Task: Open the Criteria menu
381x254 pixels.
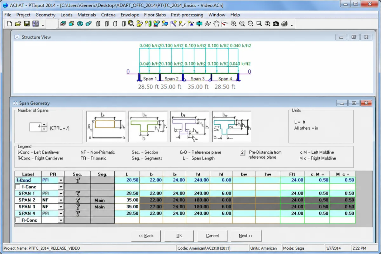Action: pos(108,15)
